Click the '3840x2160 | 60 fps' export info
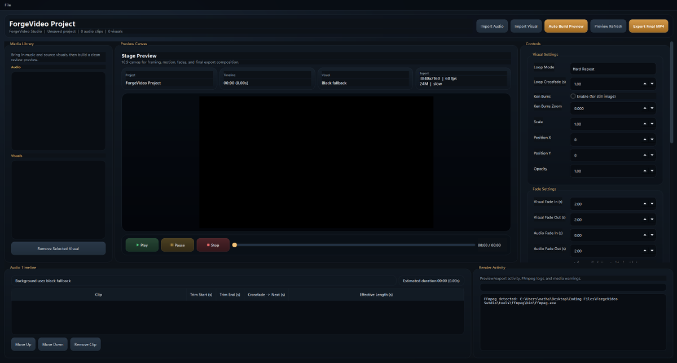 coord(438,78)
